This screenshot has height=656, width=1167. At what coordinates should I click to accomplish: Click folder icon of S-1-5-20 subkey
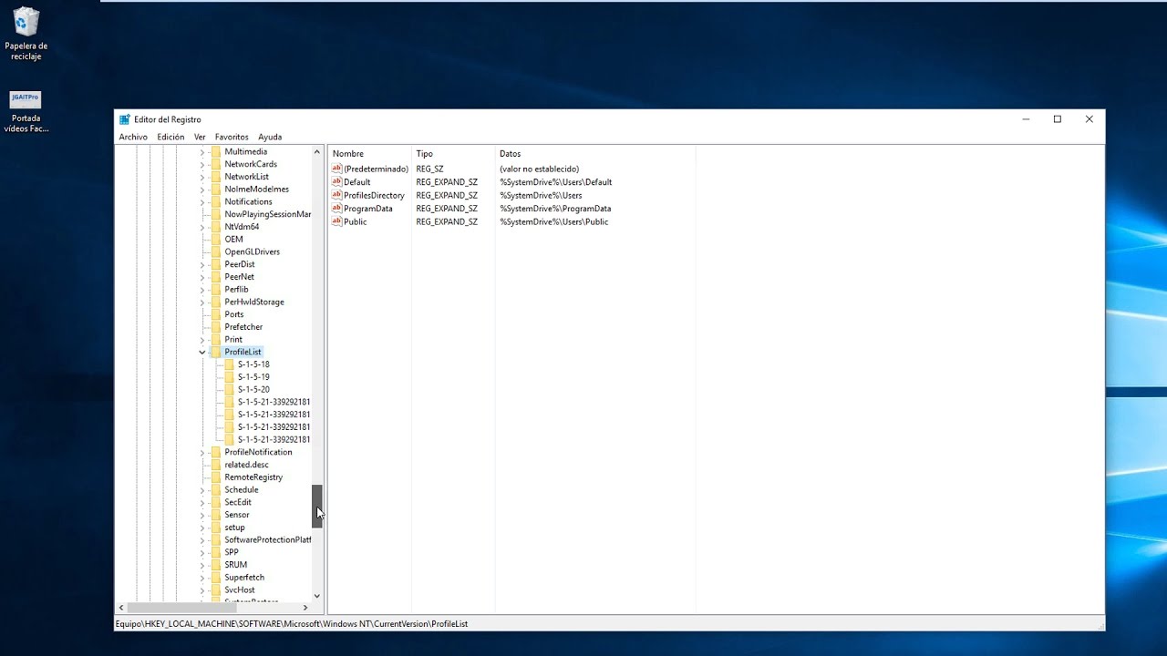click(230, 389)
